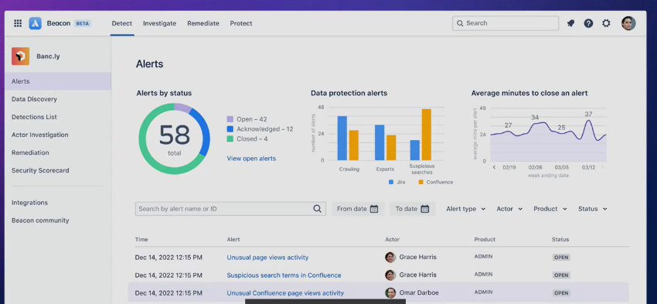Click the Banc.ly workspace name
657x304 pixels.
pos(48,56)
